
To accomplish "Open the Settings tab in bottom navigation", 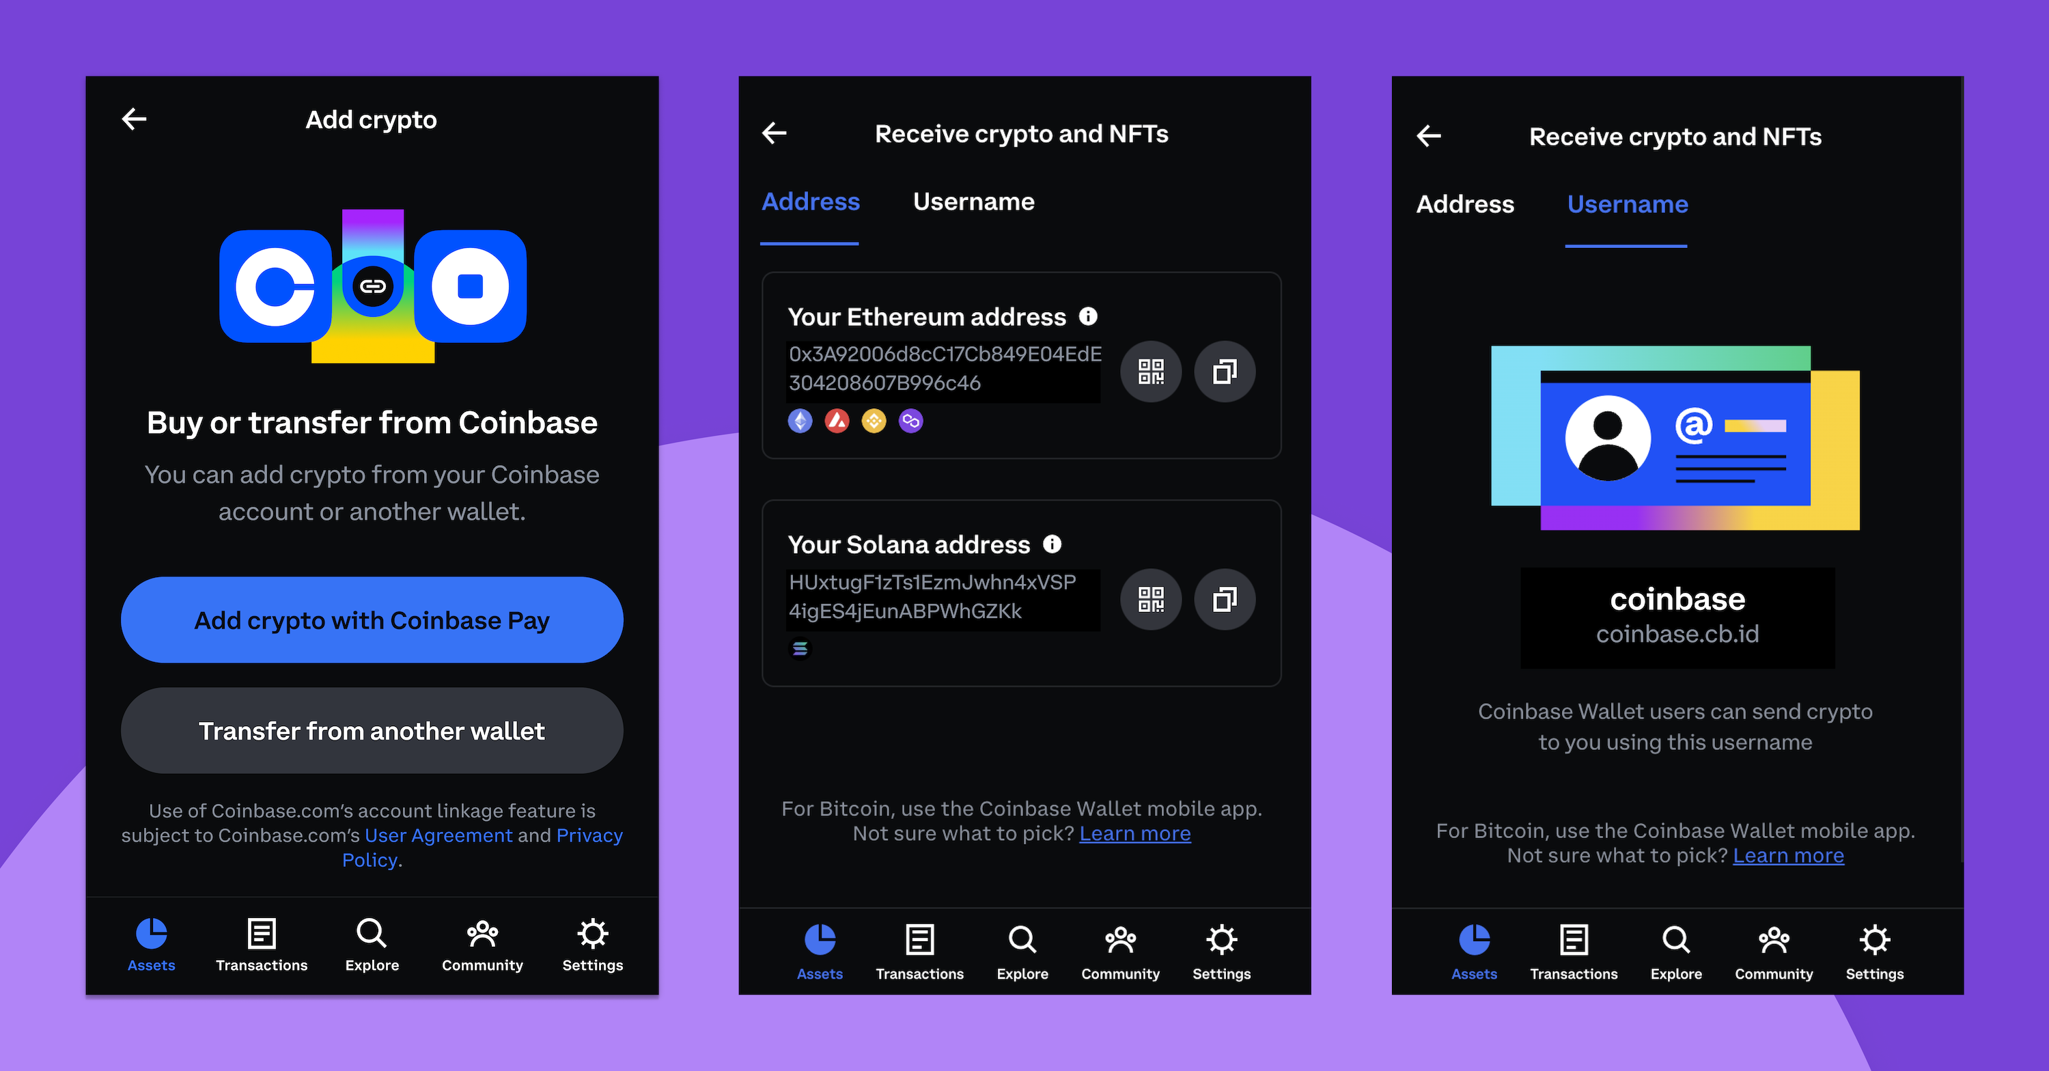I will tap(594, 976).
